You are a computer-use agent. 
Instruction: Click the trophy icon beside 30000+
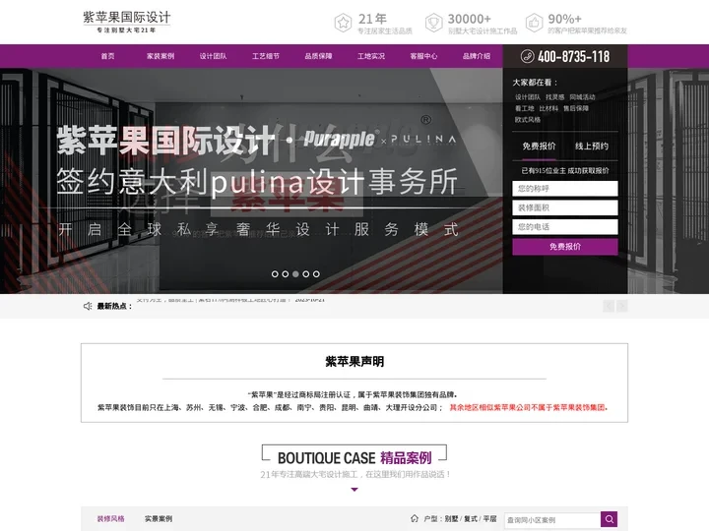[x=433, y=23]
